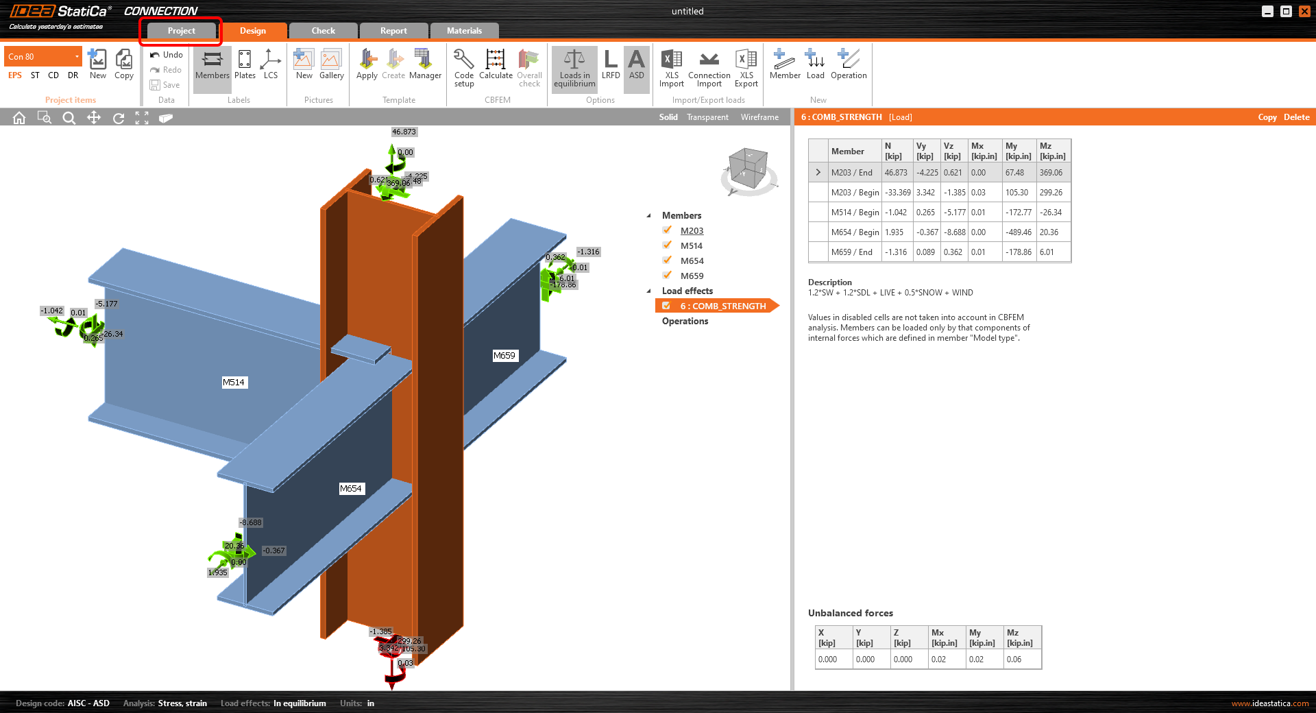The width and height of the screenshot is (1316, 713).
Task: Click the Code setup wrench icon
Action: (x=463, y=60)
